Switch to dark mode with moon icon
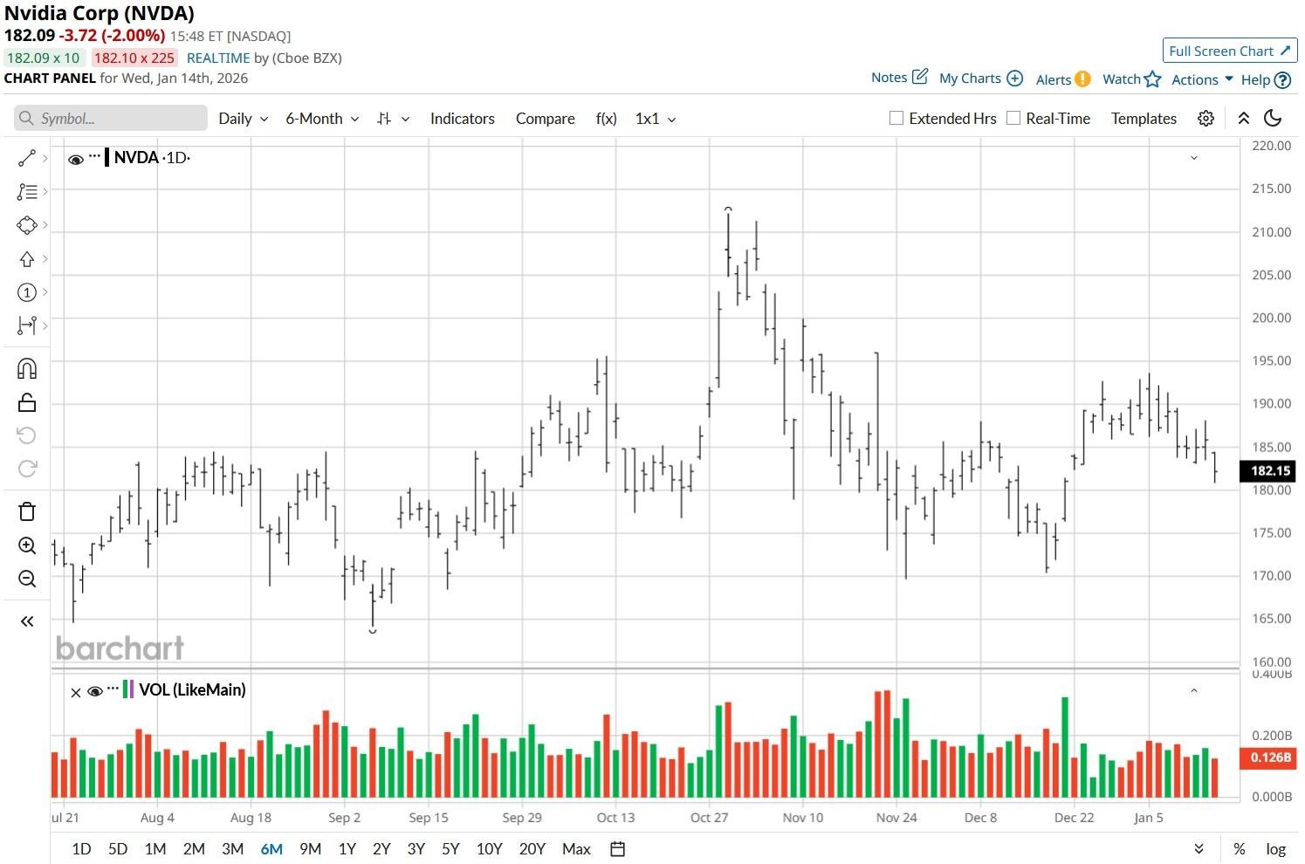The width and height of the screenshot is (1305, 864). (x=1273, y=119)
